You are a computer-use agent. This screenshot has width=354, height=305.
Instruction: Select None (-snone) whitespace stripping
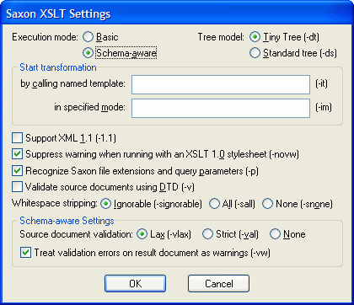pyautogui.click(x=267, y=204)
